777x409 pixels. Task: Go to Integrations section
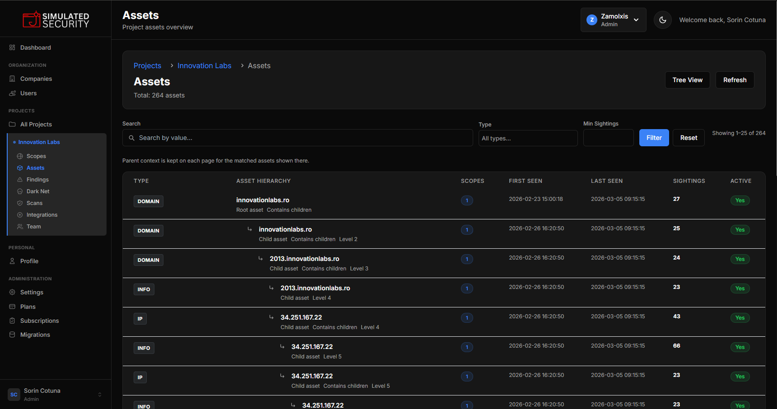tap(42, 215)
